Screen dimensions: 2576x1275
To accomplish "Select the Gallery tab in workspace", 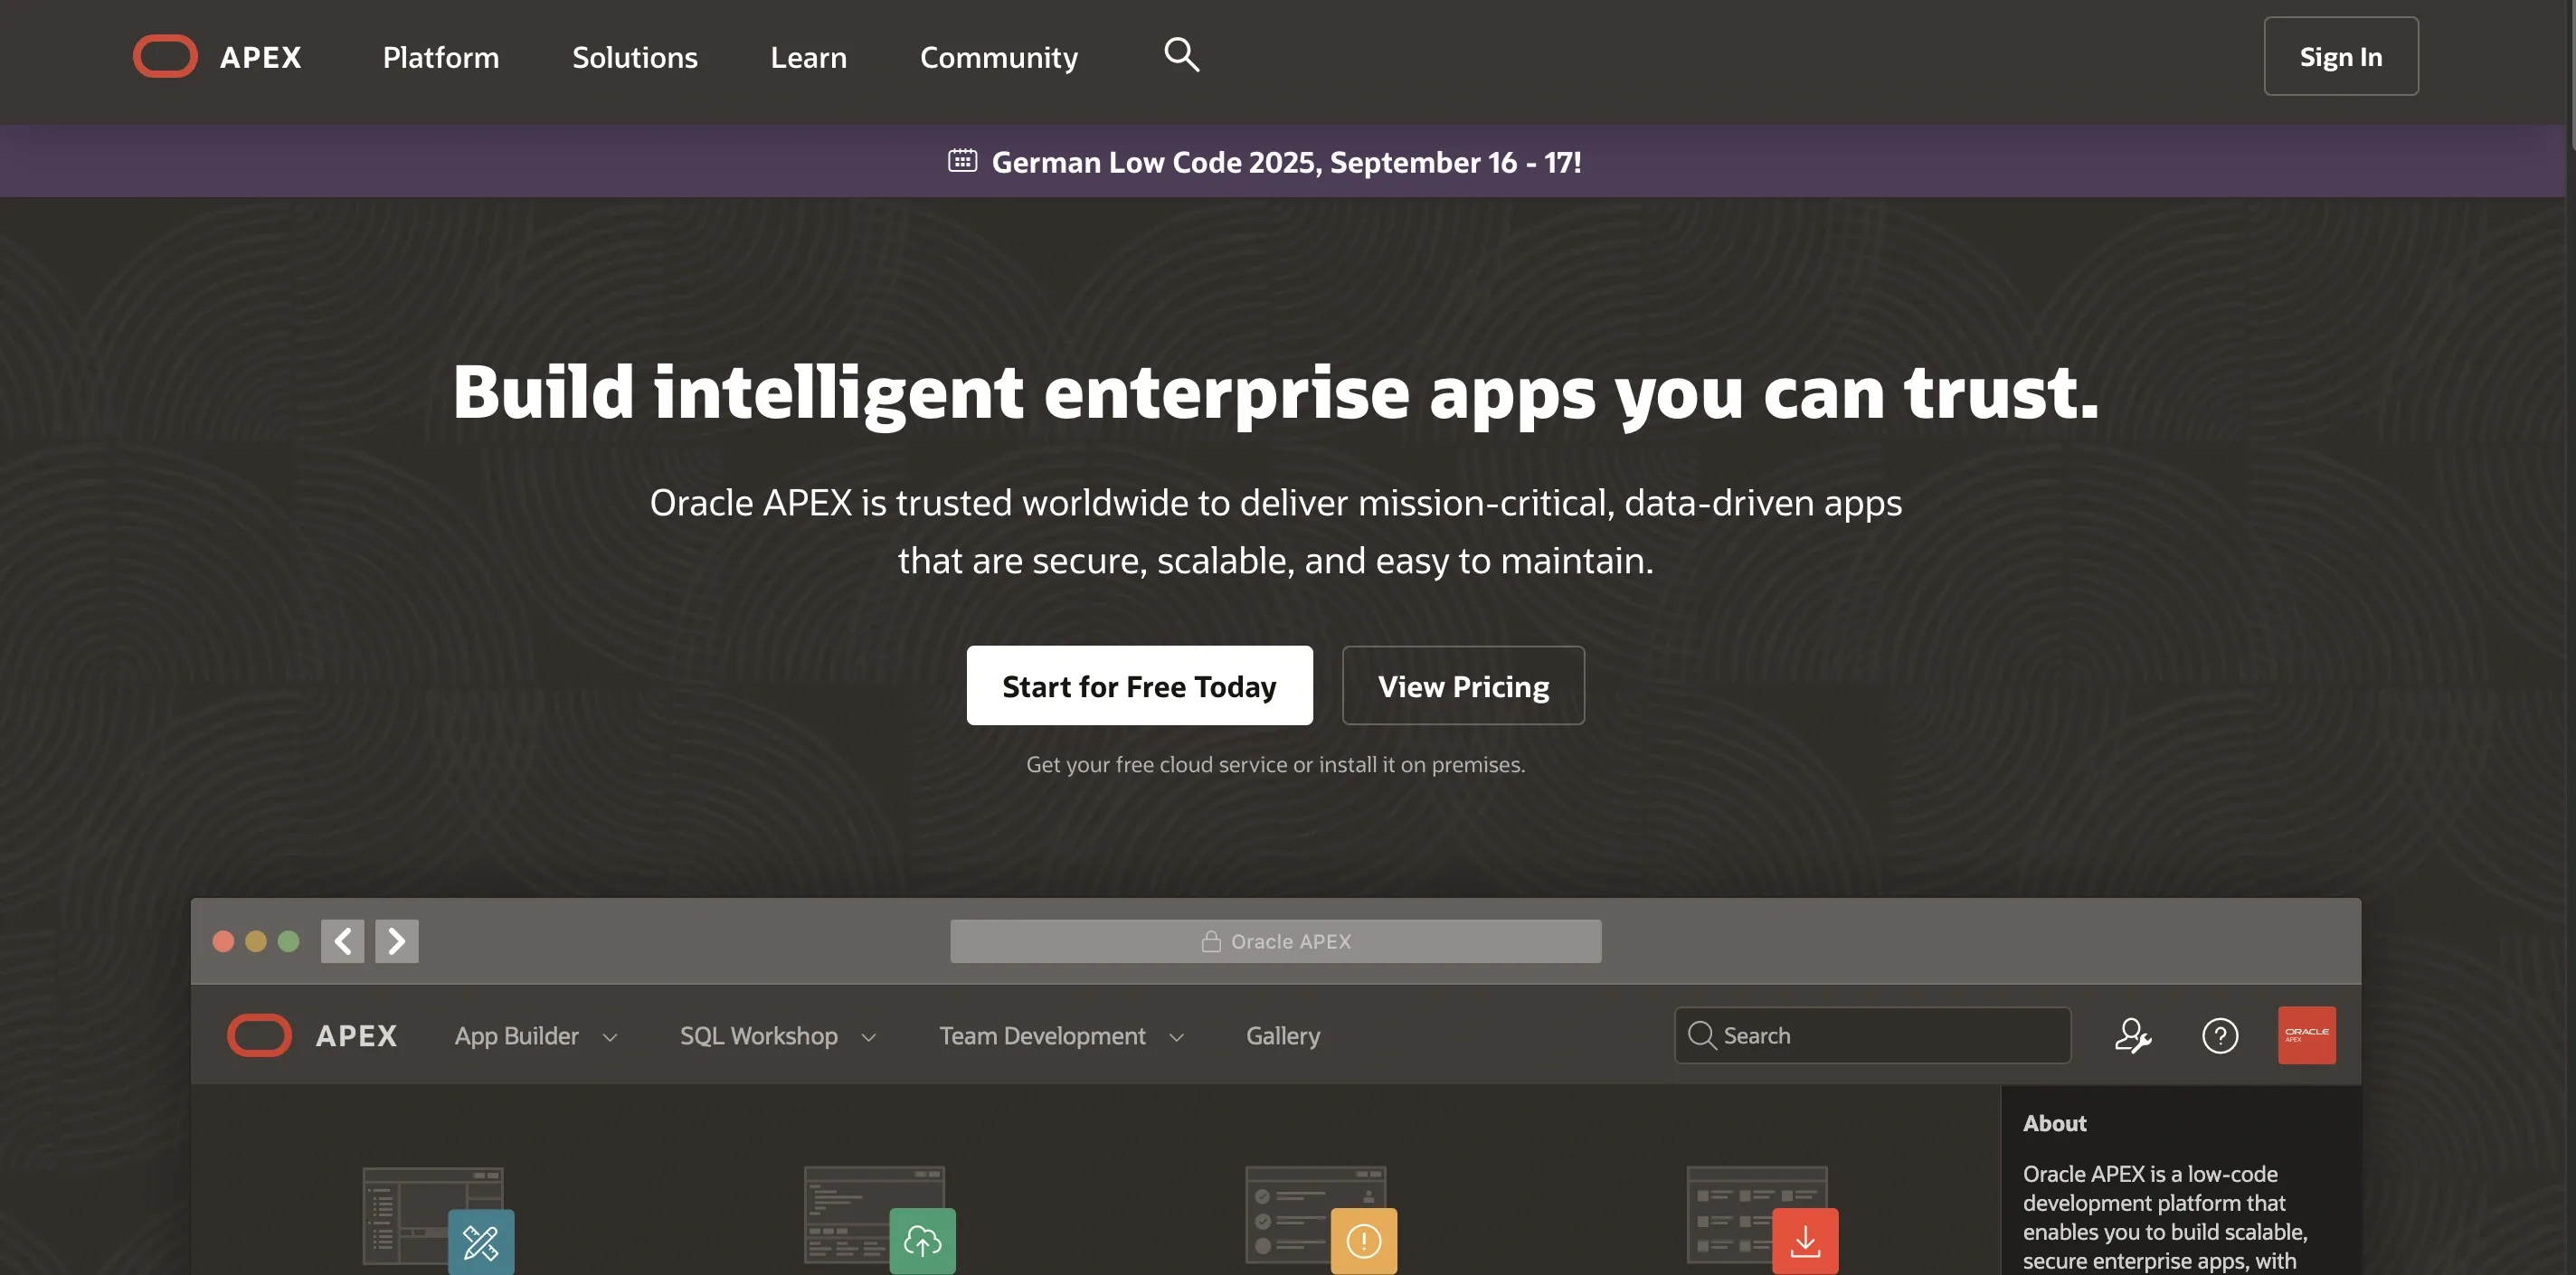I will (1282, 1035).
